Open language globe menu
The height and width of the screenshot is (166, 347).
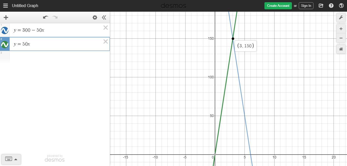click(341, 6)
